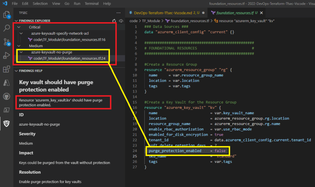Click 'azurerm_resource_group' string on line 9

coord(190,70)
